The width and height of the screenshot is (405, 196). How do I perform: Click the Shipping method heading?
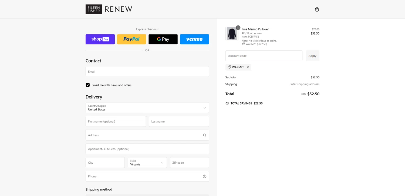pos(99,190)
